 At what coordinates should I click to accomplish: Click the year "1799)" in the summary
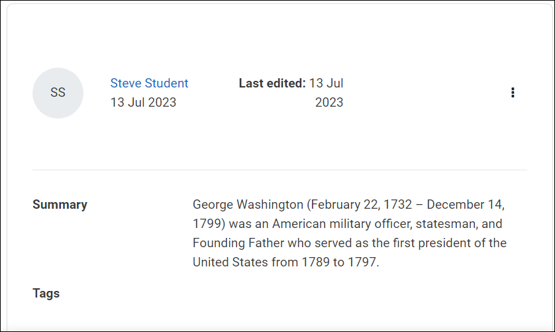pyautogui.click(x=208, y=224)
